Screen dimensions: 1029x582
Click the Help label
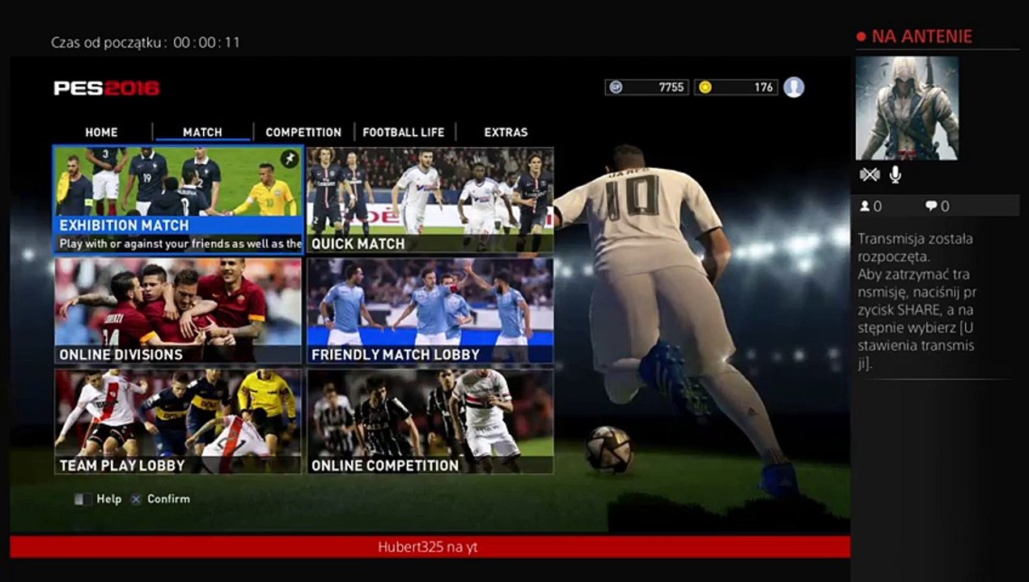tap(109, 500)
